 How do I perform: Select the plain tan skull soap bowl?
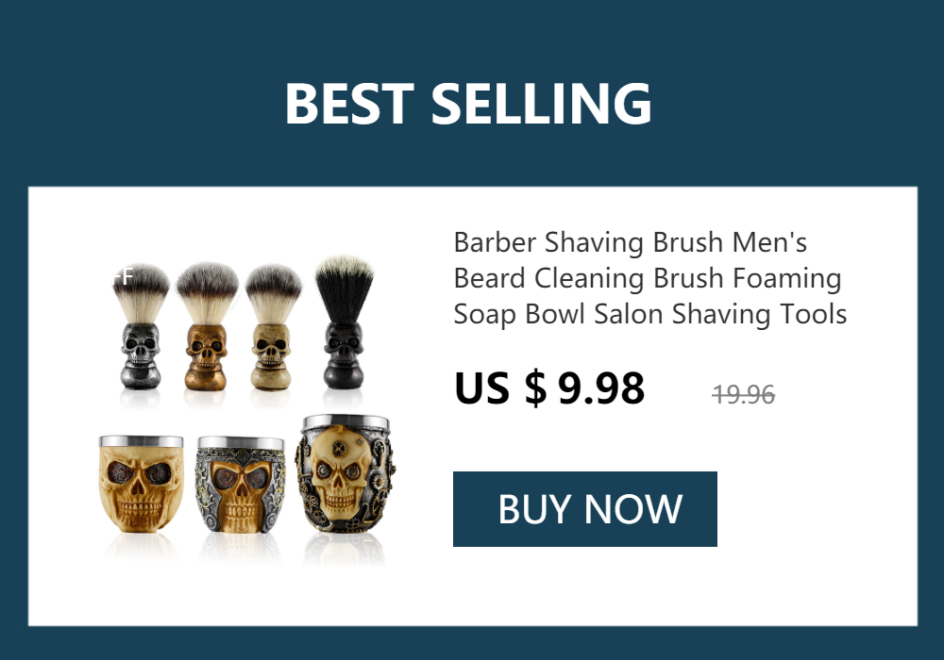(x=141, y=484)
